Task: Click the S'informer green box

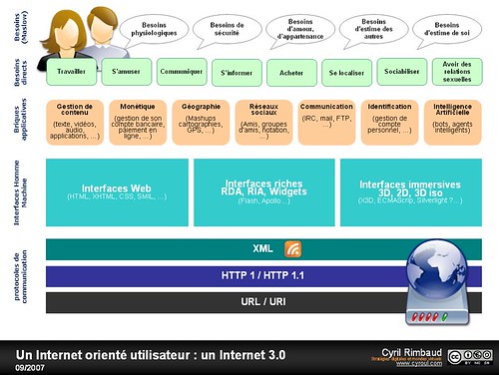Action: [237, 73]
